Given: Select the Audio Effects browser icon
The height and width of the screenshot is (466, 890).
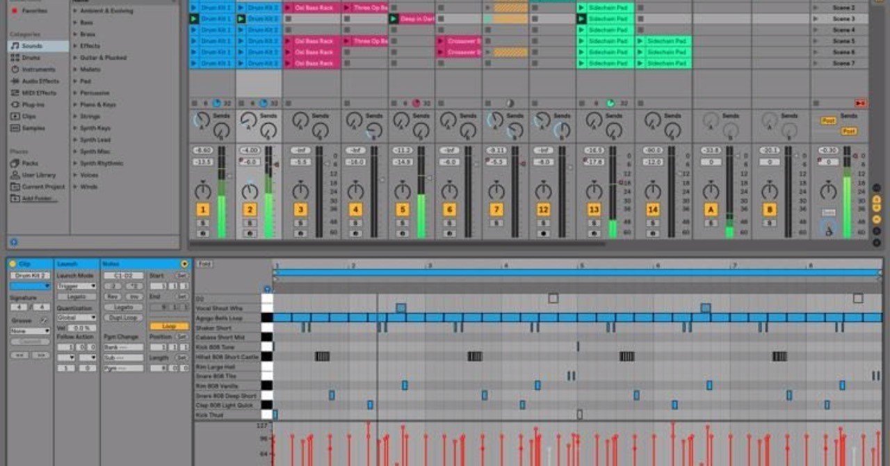Looking at the screenshot, I should [x=15, y=81].
